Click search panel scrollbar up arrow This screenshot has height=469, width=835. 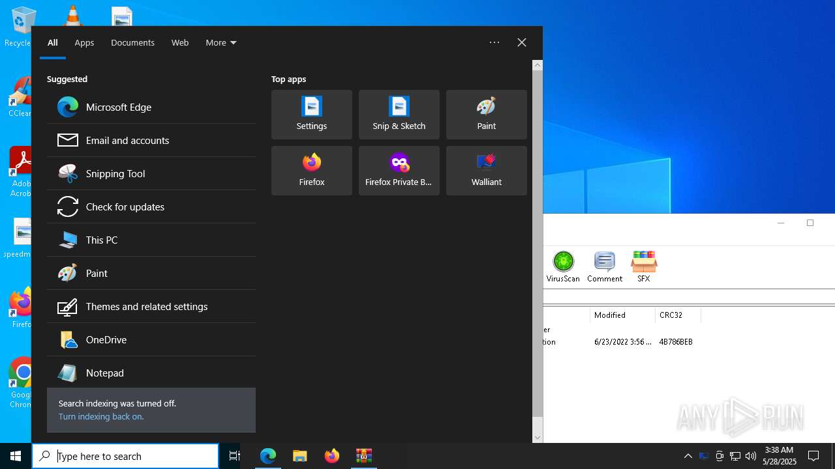tap(538, 65)
